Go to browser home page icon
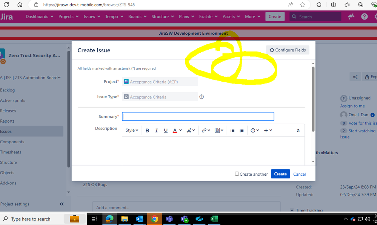This screenshot has height=225, width=377. pyautogui.click(x=20, y=5)
